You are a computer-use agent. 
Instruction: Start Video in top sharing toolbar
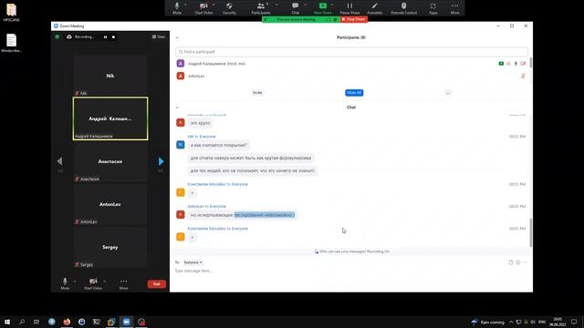[203, 8]
